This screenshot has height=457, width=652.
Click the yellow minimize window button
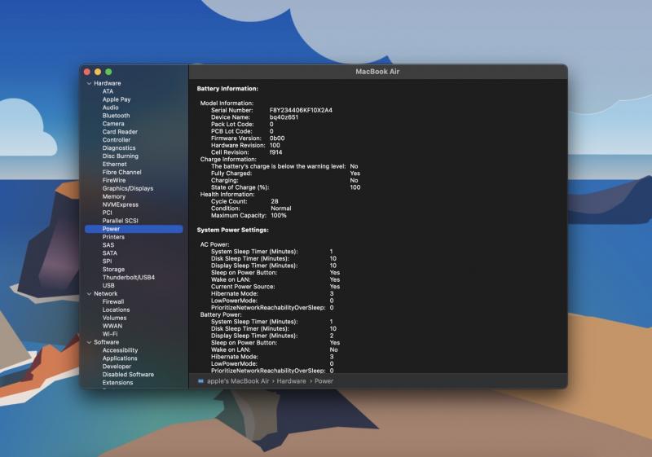(x=98, y=72)
